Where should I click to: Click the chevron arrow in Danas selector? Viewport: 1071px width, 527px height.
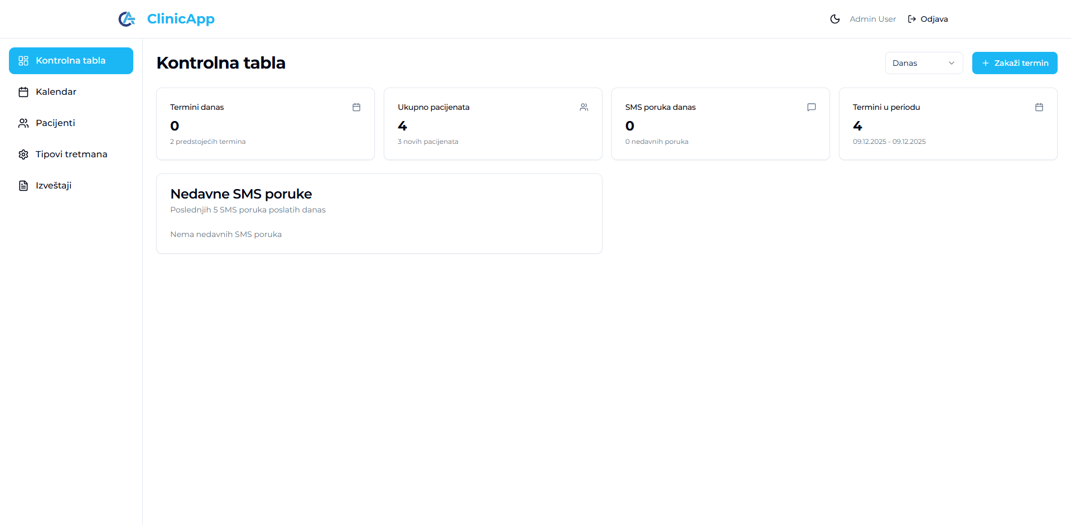pos(952,63)
